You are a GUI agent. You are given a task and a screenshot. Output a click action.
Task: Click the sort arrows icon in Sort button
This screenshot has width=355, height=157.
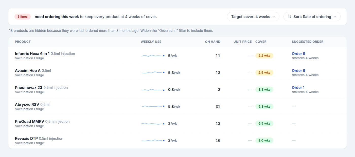click(290, 17)
